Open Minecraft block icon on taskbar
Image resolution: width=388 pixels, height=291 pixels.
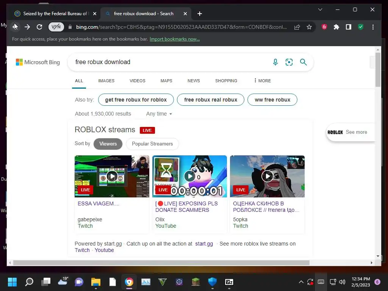point(196,282)
